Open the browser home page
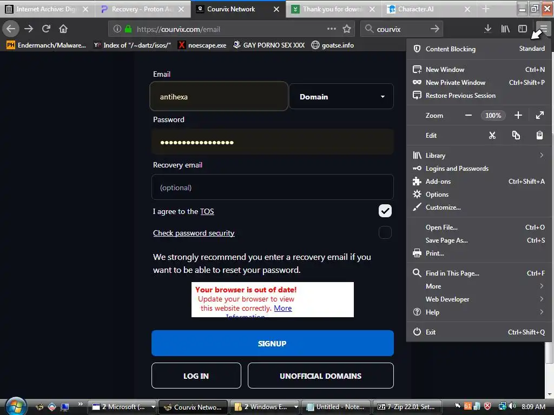554x415 pixels. (x=63, y=29)
